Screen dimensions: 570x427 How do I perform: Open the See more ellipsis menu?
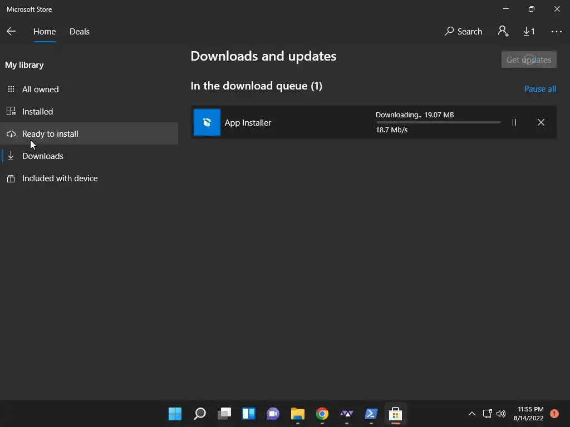pyautogui.click(x=556, y=32)
